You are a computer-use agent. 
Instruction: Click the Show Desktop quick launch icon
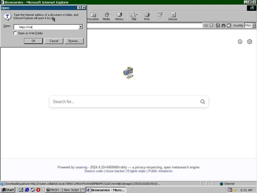(x=21, y=190)
